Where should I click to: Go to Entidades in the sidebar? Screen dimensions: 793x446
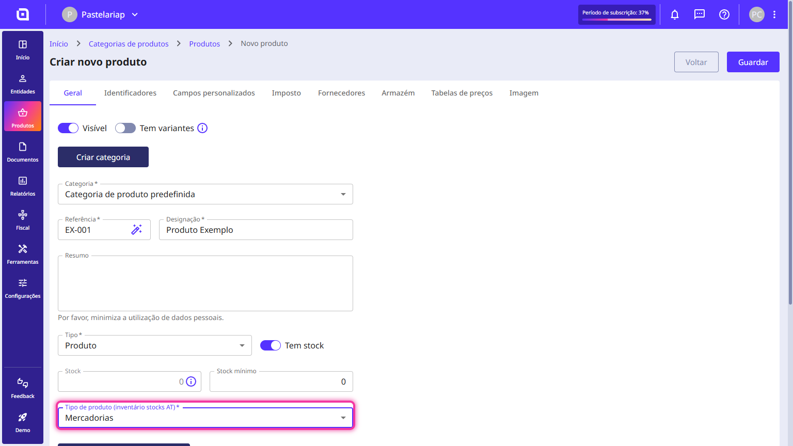(x=23, y=84)
